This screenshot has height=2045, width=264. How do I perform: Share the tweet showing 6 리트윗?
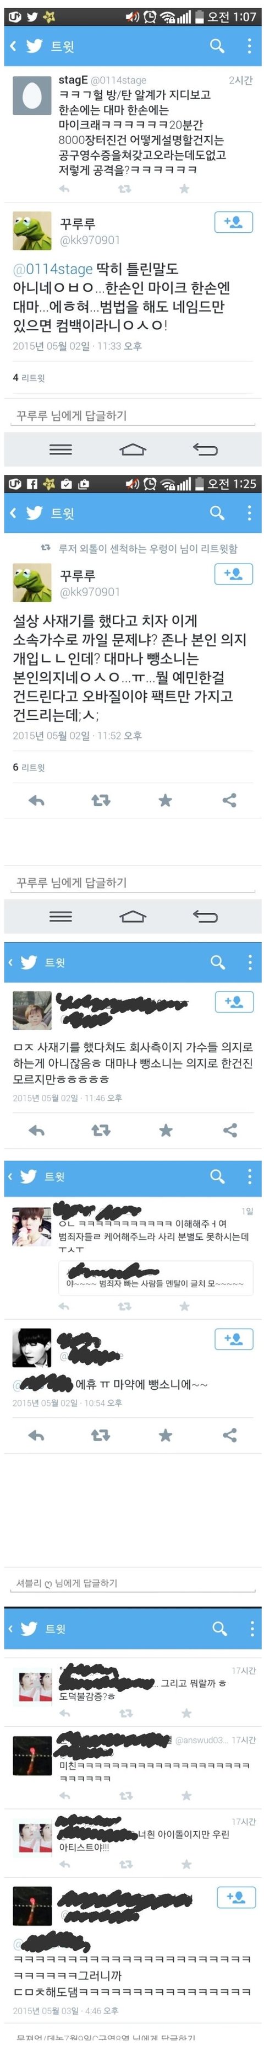coord(230,801)
